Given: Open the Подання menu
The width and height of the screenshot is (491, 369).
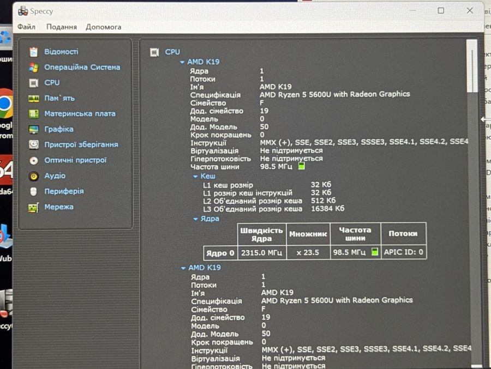Looking at the screenshot, I should (62, 27).
